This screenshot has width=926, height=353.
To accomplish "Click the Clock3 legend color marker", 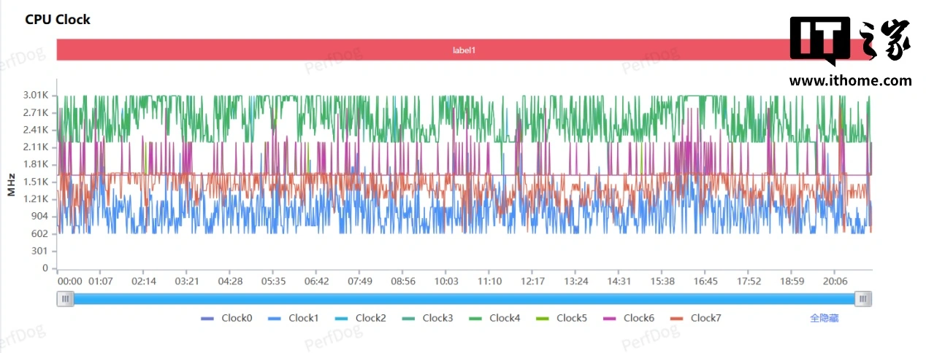I will (x=410, y=318).
